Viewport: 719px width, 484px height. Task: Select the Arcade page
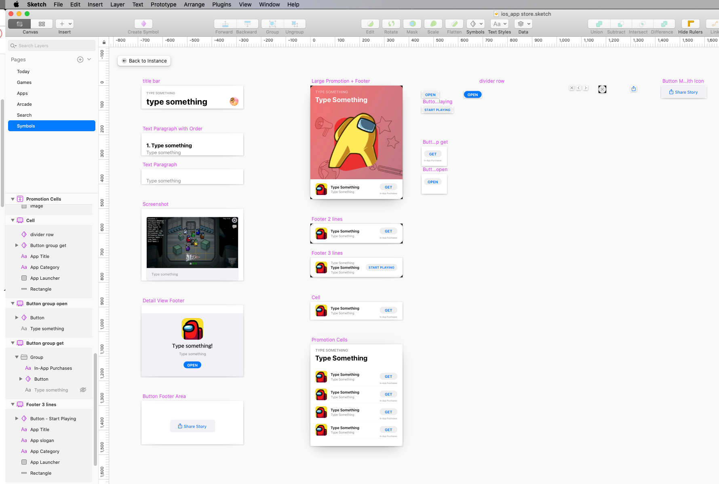tap(52, 104)
